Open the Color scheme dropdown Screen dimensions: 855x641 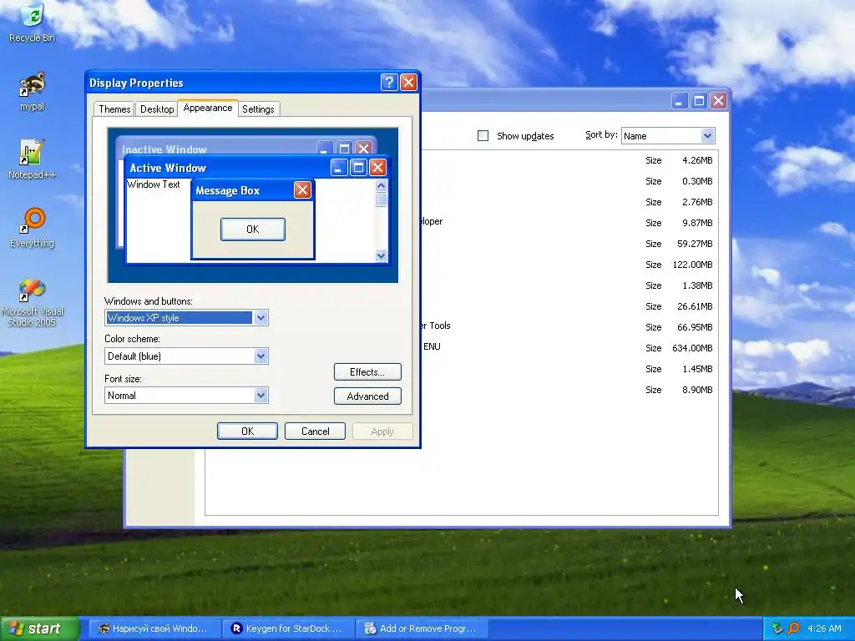point(186,356)
